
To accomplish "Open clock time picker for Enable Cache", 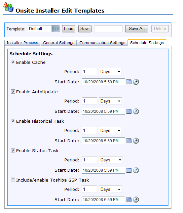I will (x=136, y=82).
